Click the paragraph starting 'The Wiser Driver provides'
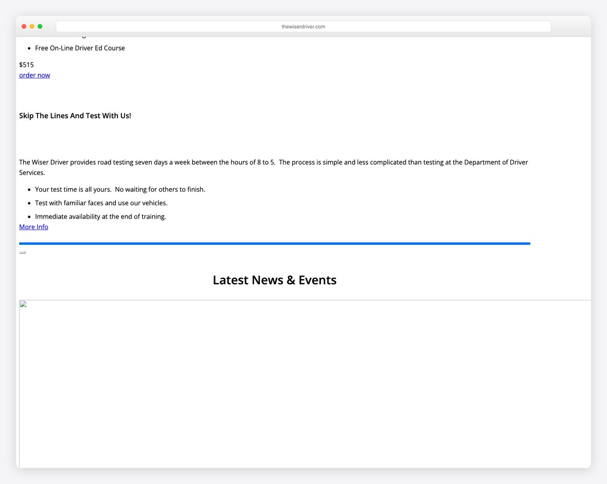This screenshot has width=607, height=484. click(x=274, y=167)
